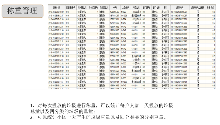Open QR code icon in the 06:16:39 row
Viewport: 220px width, 125px height.
(x=198, y=12)
